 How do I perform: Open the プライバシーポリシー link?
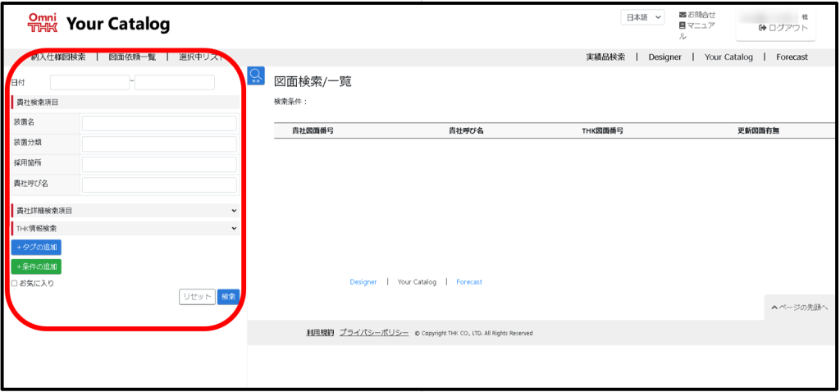(374, 333)
